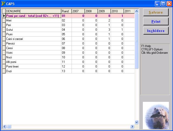This screenshot has width=173, height=131.
Task: Select the Caisi si zarzari row
Action: pyautogui.click(x=33, y=39)
